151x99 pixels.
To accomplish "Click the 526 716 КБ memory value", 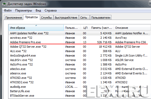I will click(104, 42).
